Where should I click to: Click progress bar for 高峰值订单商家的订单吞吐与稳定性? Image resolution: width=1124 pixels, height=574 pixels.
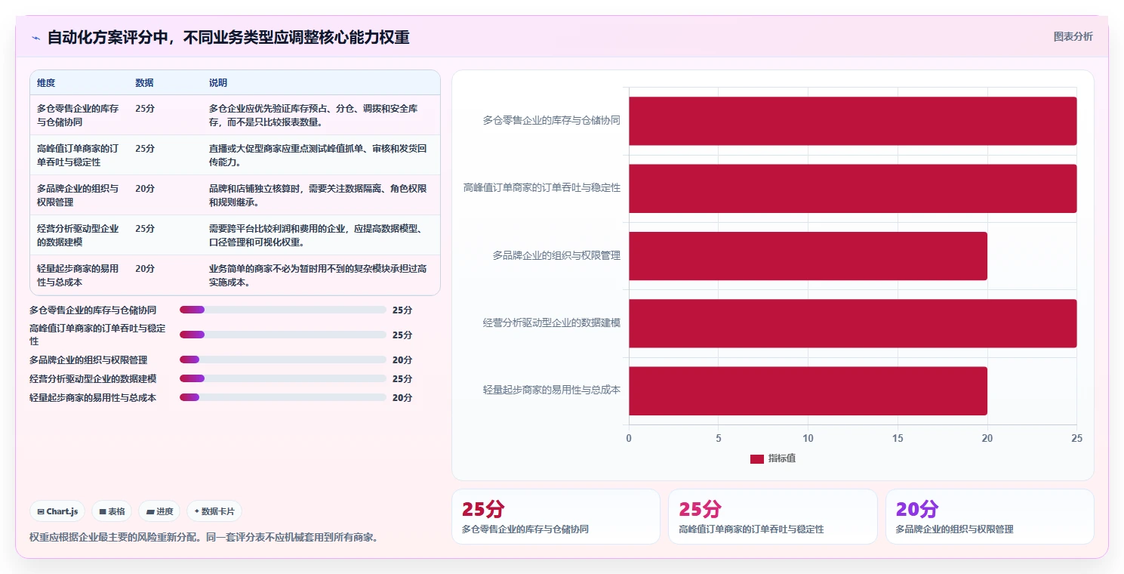[283, 335]
